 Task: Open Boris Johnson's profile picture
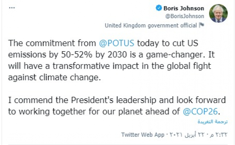coord(219,13)
